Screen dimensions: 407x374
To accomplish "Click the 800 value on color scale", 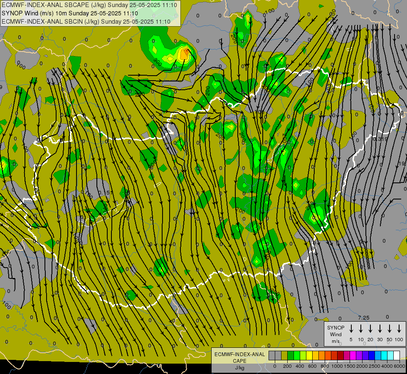I will tap(325, 366).
